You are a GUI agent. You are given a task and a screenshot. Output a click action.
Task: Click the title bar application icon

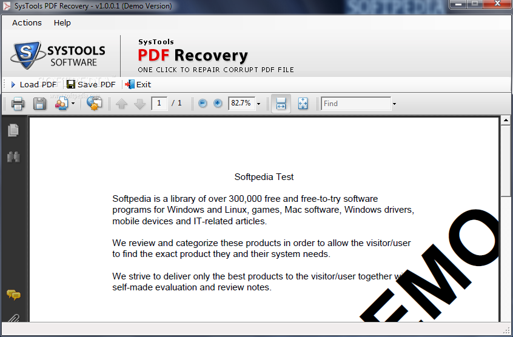point(7,6)
